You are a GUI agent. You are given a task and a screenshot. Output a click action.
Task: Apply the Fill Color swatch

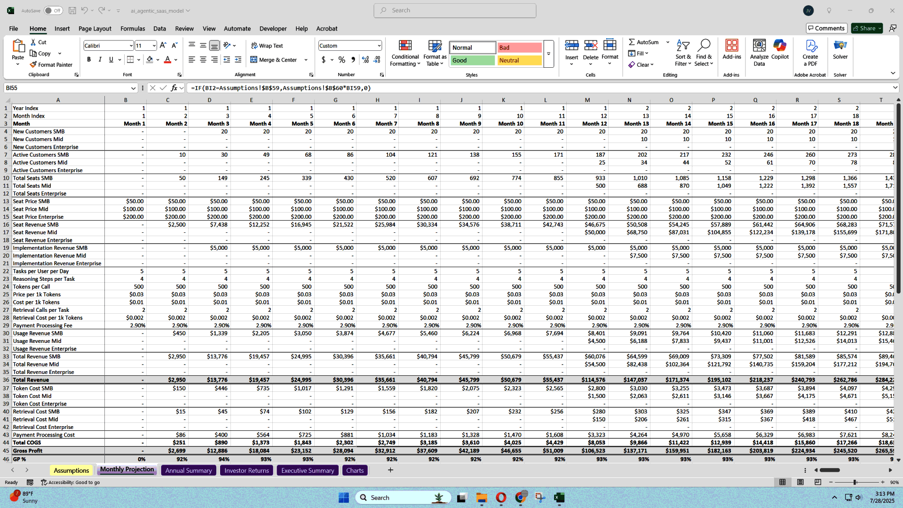[150, 60]
